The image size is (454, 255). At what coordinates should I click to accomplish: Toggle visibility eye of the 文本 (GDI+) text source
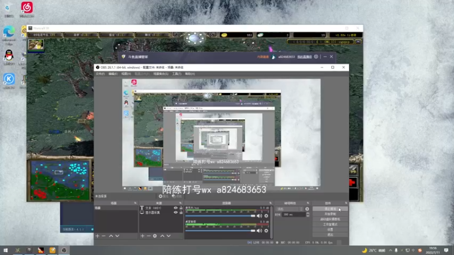[x=175, y=208]
